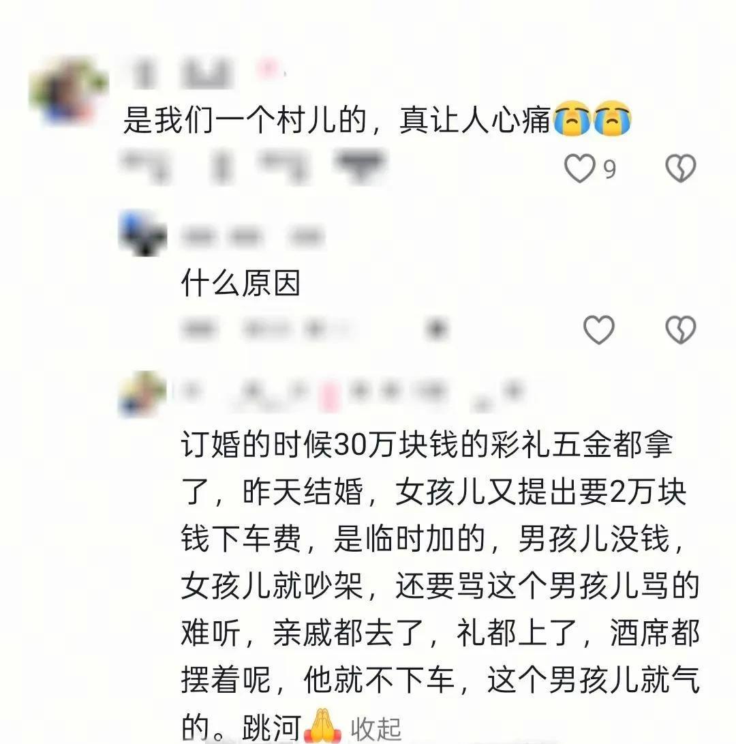Like the "是我们一个村儿的" comment
The width and height of the screenshot is (736, 744).
pos(579,168)
